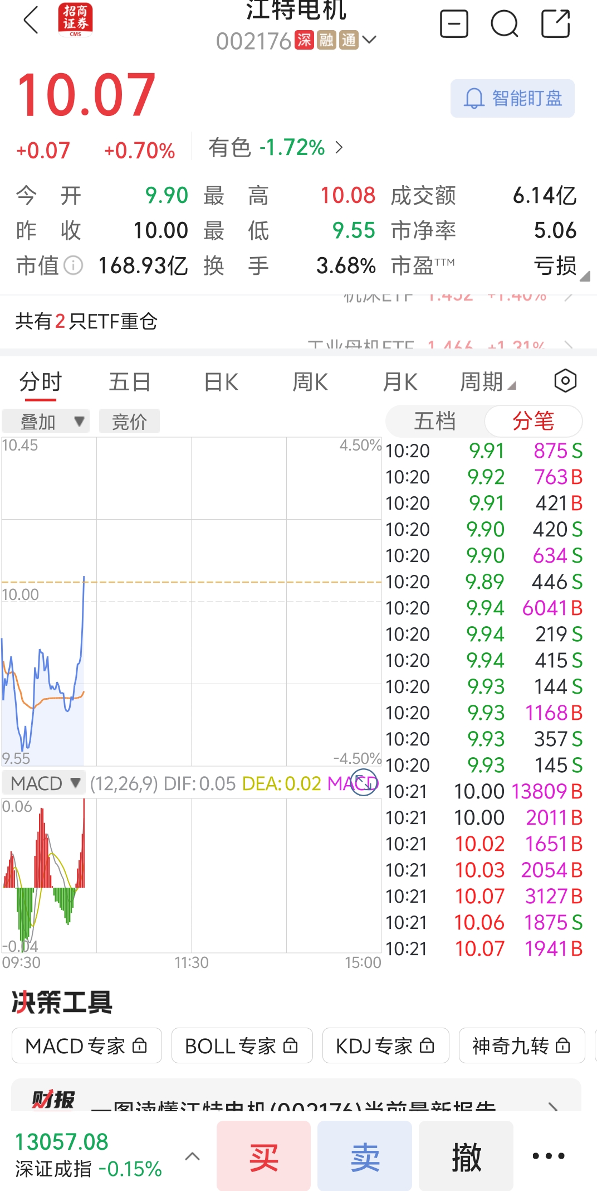Image resolution: width=597 pixels, height=1191 pixels.
Task: Open BOLL专家 locked tool
Action: (242, 1045)
